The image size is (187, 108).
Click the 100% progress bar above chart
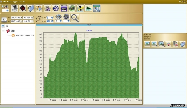89,25
